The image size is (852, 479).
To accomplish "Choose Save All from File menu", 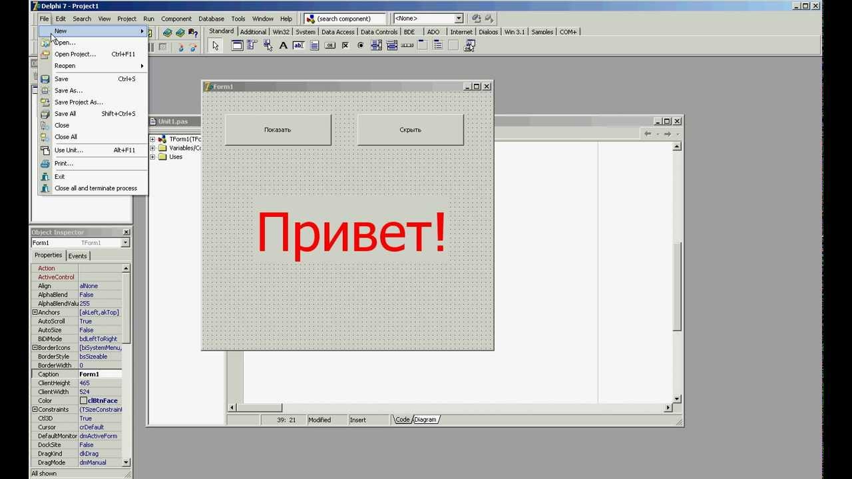I will click(x=93, y=114).
